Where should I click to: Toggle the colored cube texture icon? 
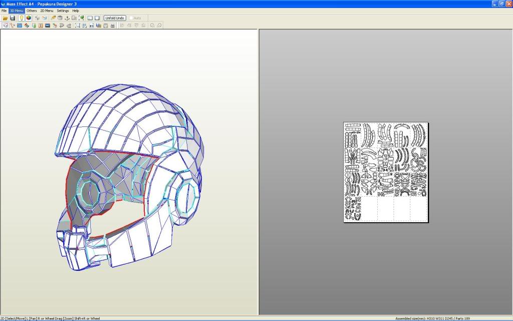click(29, 18)
